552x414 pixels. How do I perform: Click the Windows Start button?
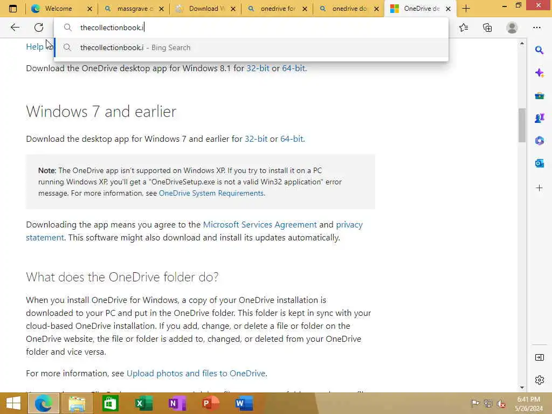coord(13,403)
